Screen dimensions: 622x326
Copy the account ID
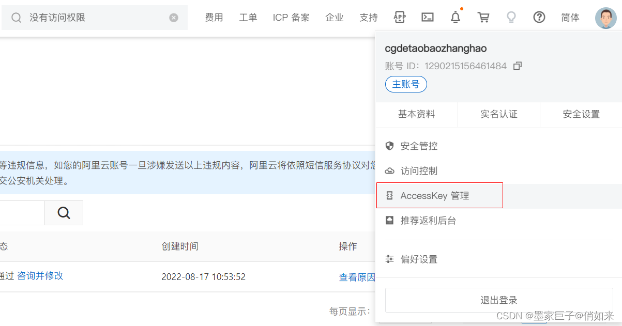point(517,66)
